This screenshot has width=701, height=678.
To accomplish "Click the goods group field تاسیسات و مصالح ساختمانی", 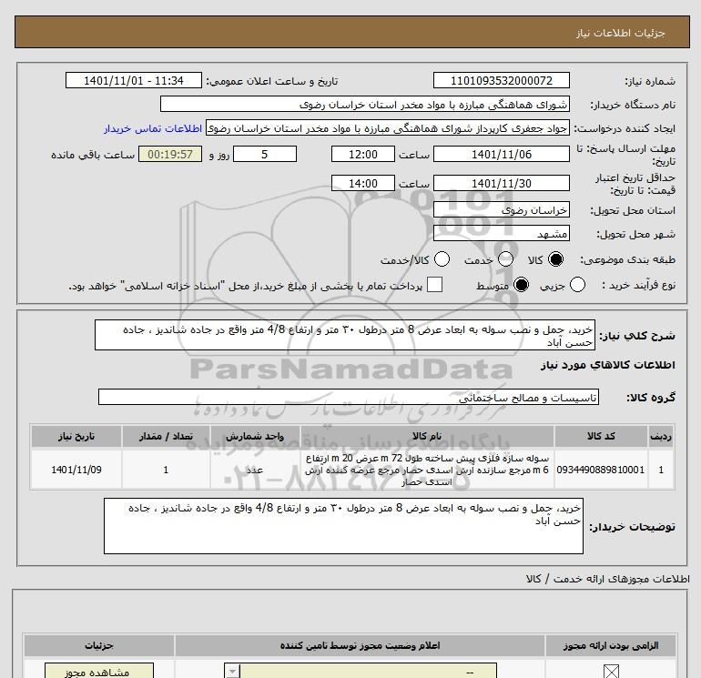I will tap(349, 397).
